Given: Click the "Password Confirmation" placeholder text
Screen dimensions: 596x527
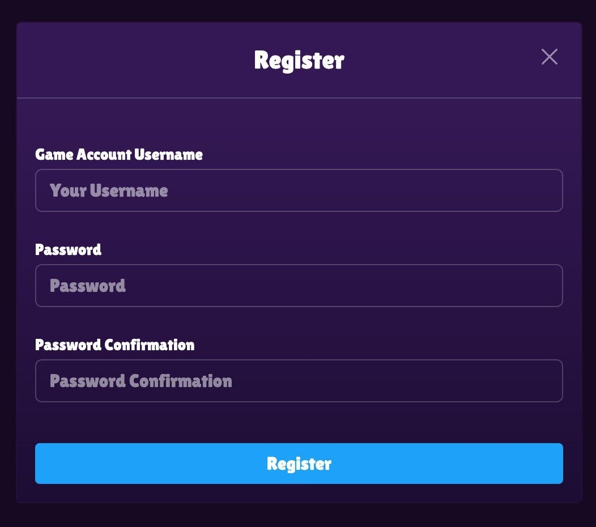Looking at the screenshot, I should (x=141, y=381).
